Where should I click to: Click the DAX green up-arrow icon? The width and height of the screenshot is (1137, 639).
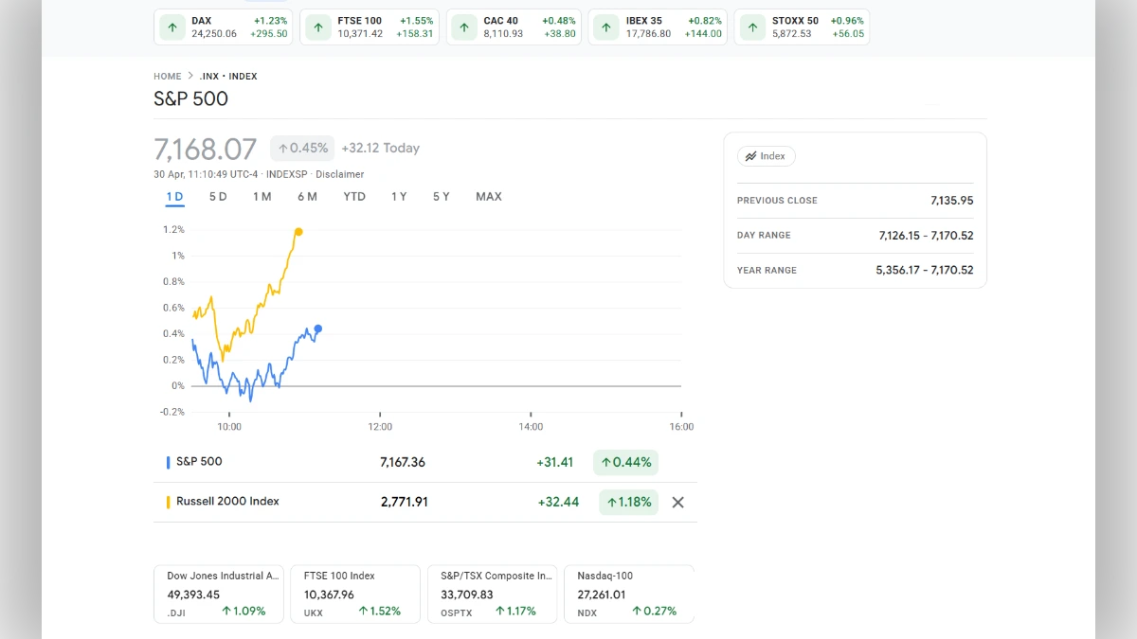pos(172,27)
